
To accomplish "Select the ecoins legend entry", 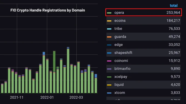I will coord(144,20).
